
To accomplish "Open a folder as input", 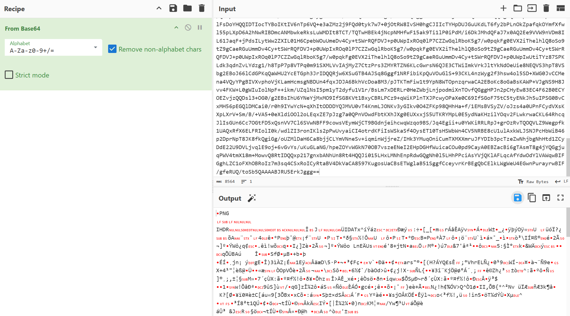I will 517,8.
